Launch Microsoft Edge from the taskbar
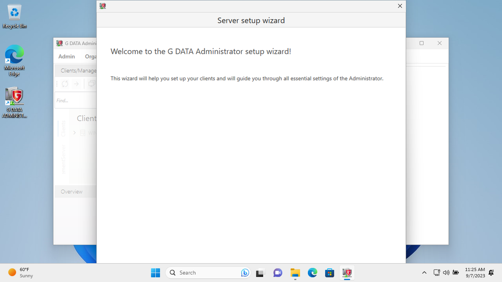 coord(312,272)
